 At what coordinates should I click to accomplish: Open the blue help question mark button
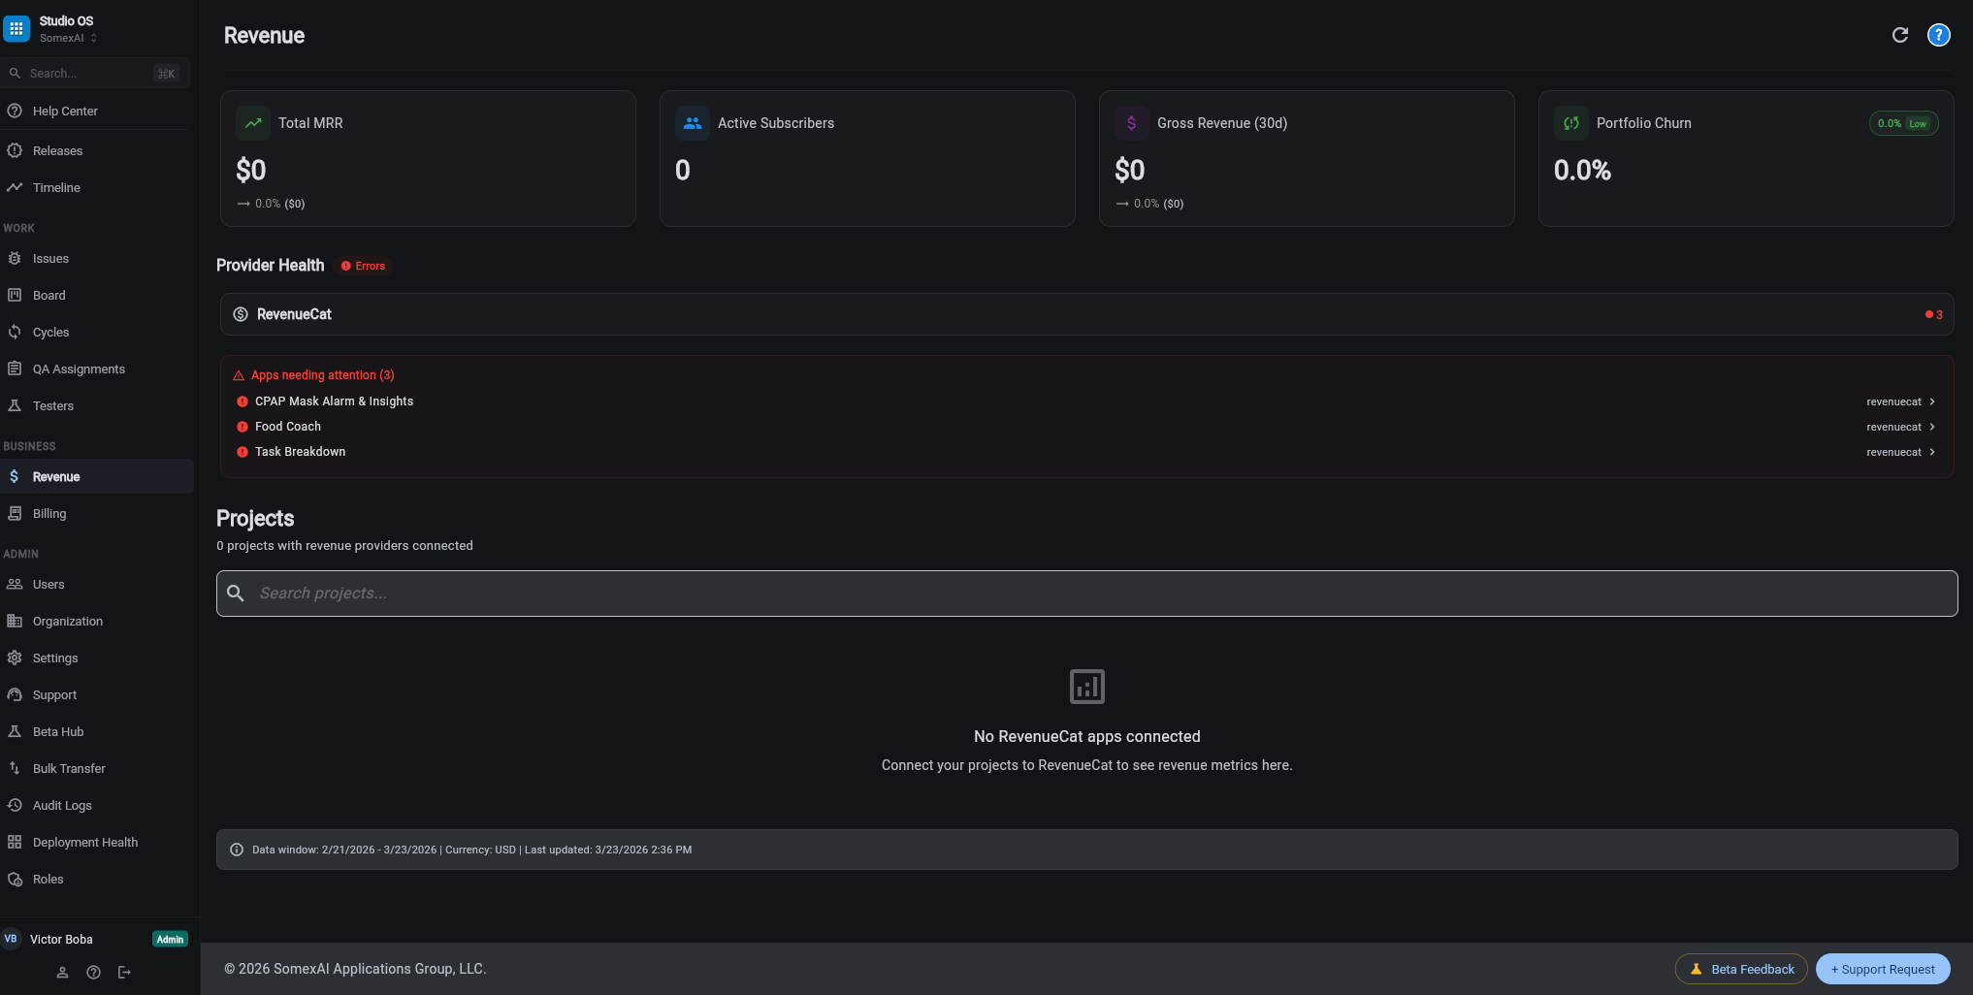pyautogui.click(x=1938, y=35)
